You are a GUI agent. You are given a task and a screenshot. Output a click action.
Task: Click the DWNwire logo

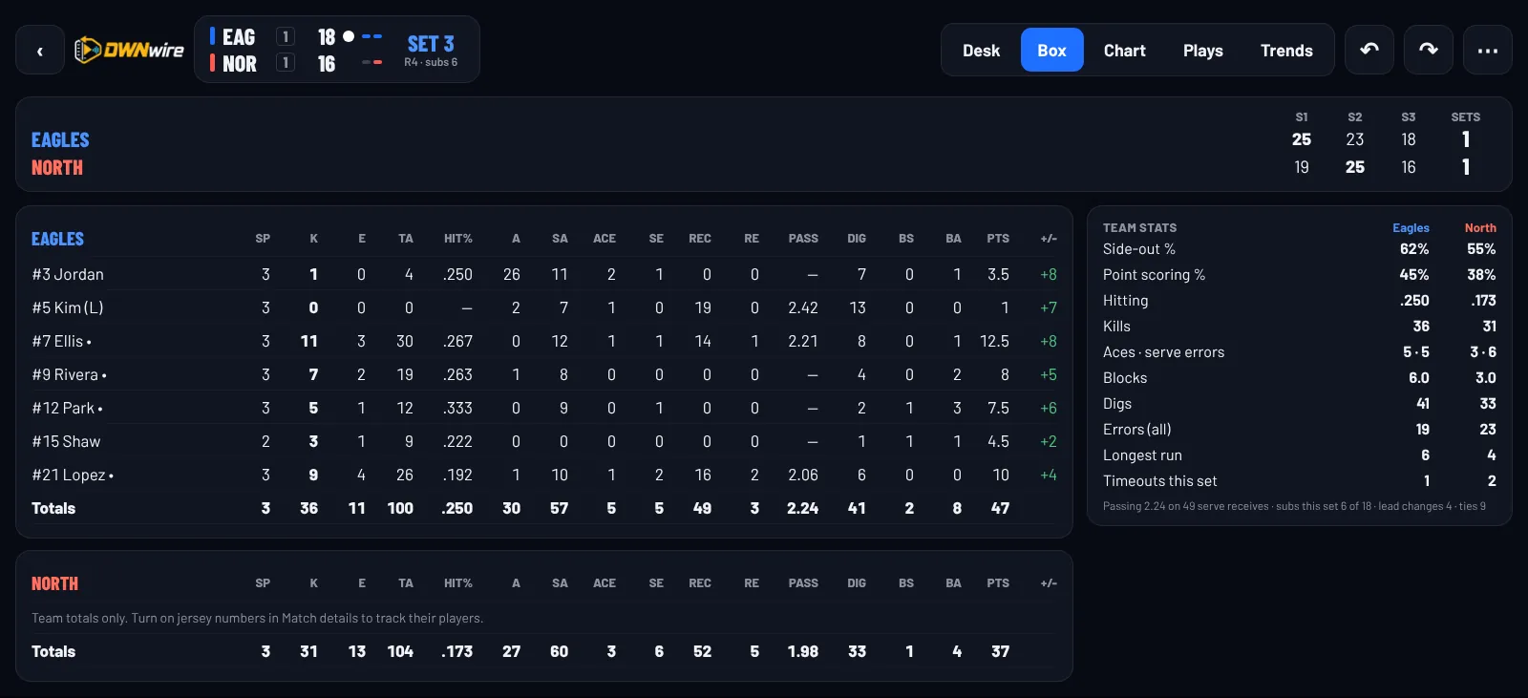point(129,50)
